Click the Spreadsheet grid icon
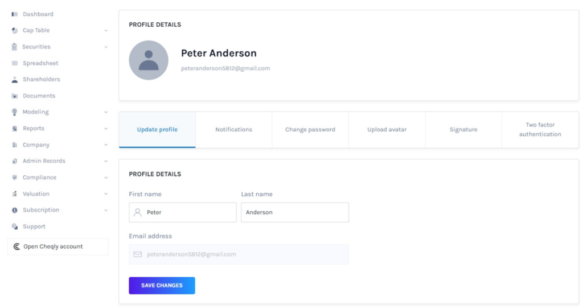This screenshot has height=308, width=583. coord(14,63)
